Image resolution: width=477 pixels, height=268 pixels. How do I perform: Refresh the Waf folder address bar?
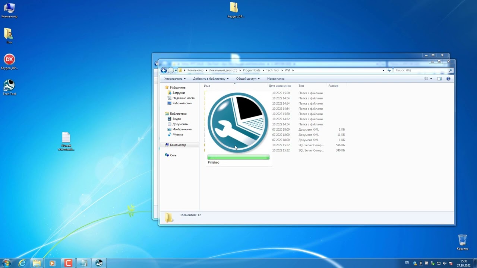(x=389, y=70)
